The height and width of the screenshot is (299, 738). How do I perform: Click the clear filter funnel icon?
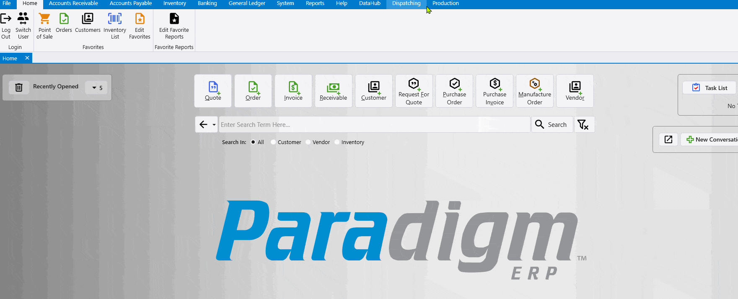coord(584,124)
